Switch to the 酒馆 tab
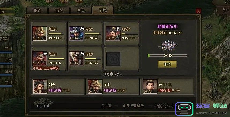The height and width of the screenshot is (117, 230). click(59, 10)
